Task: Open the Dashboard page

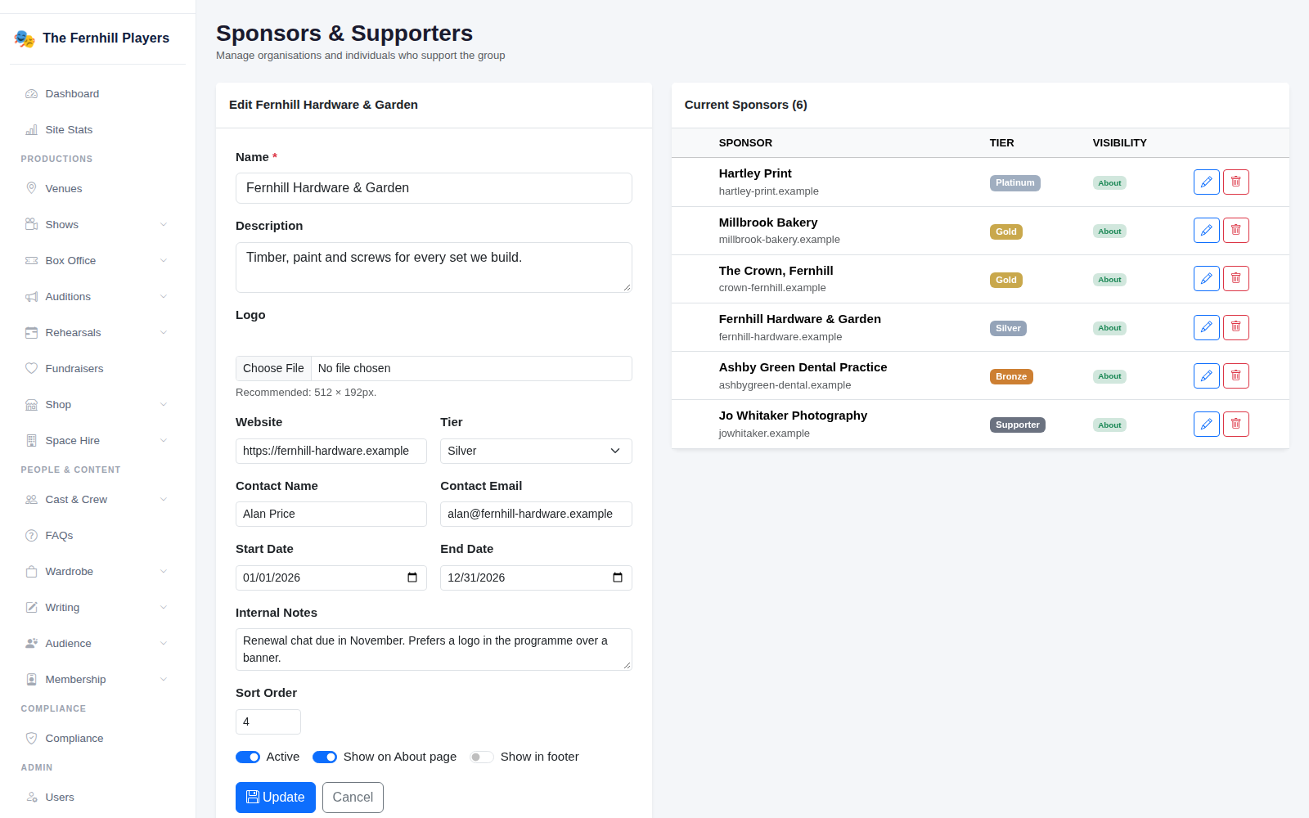Action: click(97, 93)
